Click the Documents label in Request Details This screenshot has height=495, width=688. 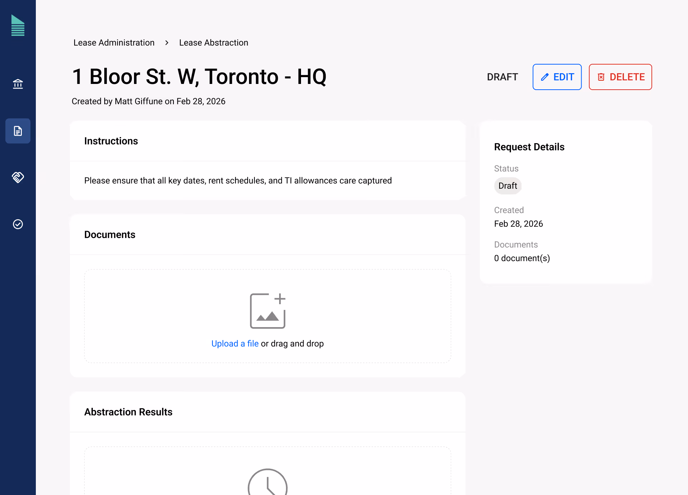(516, 245)
